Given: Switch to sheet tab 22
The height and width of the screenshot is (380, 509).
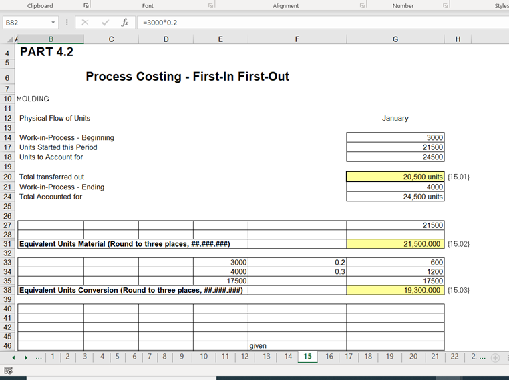Looking at the screenshot, I should [x=454, y=357].
